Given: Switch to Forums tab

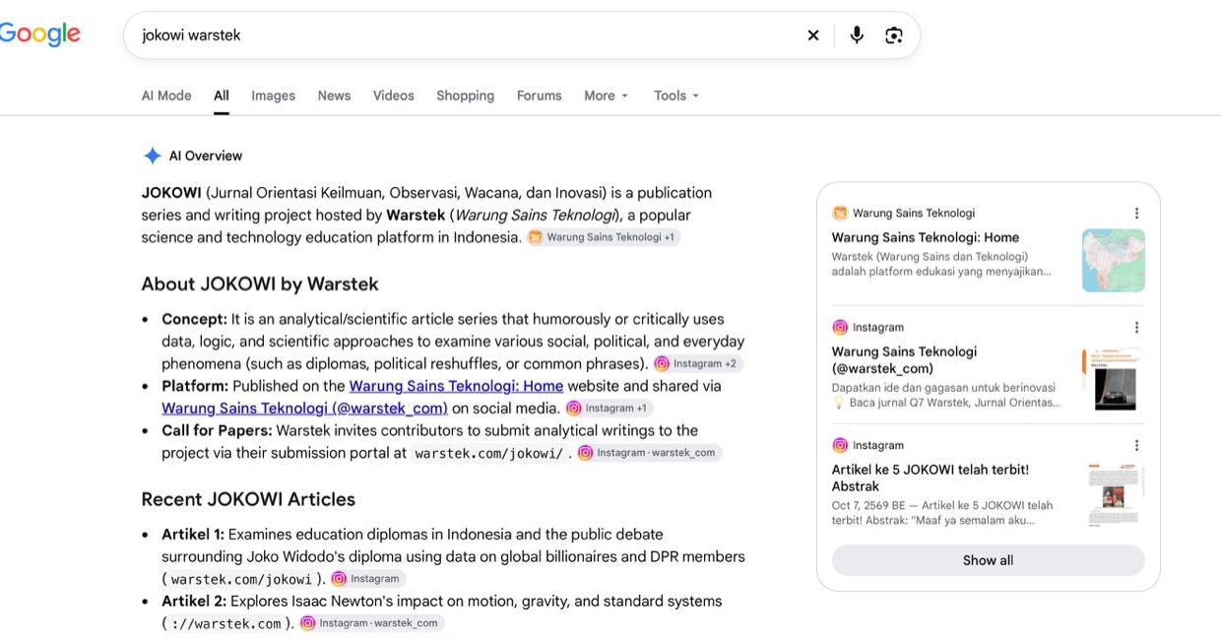Looking at the screenshot, I should point(539,96).
